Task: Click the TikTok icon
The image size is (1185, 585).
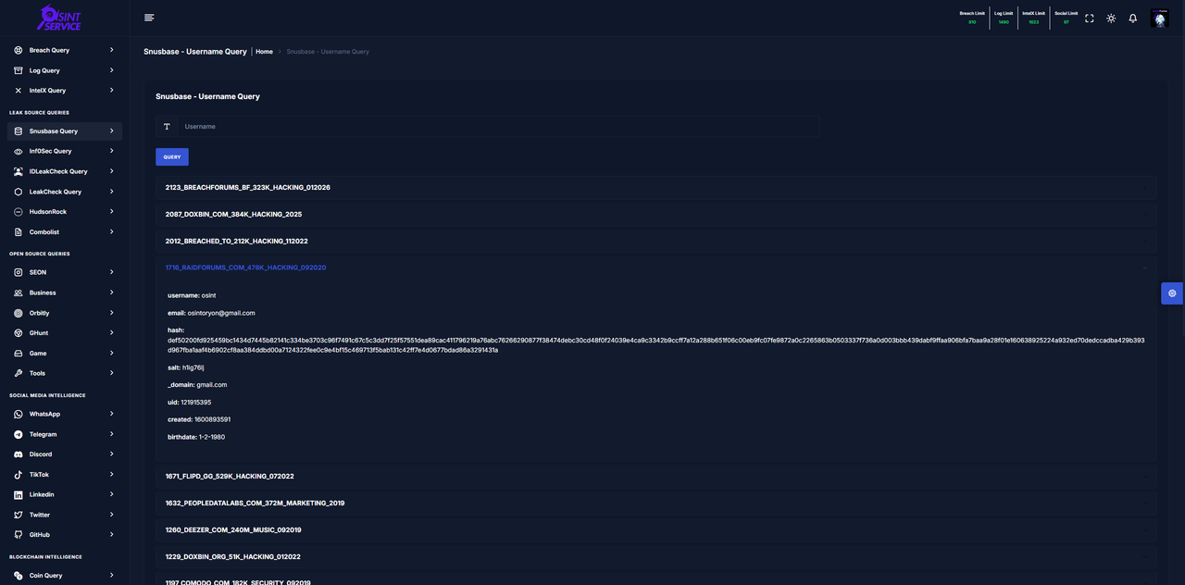Action: point(19,475)
